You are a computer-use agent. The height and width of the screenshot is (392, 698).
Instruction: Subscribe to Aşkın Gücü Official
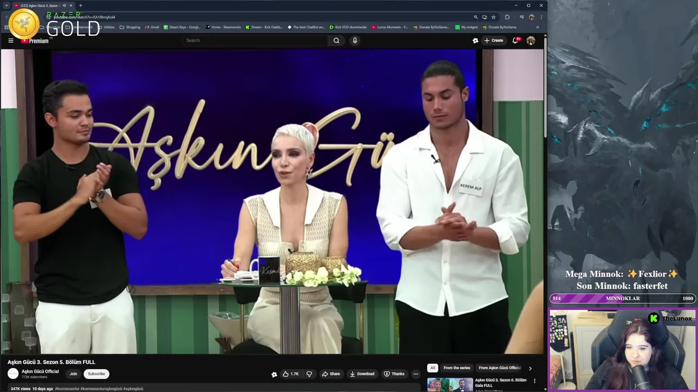pyautogui.click(x=97, y=374)
